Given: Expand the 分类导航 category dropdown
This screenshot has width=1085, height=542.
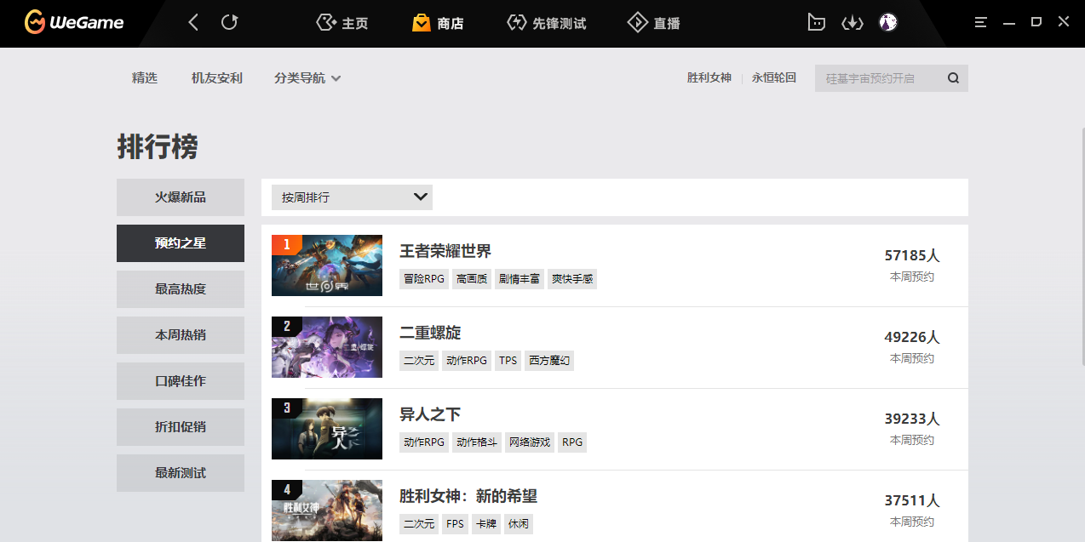Looking at the screenshot, I should pos(307,78).
